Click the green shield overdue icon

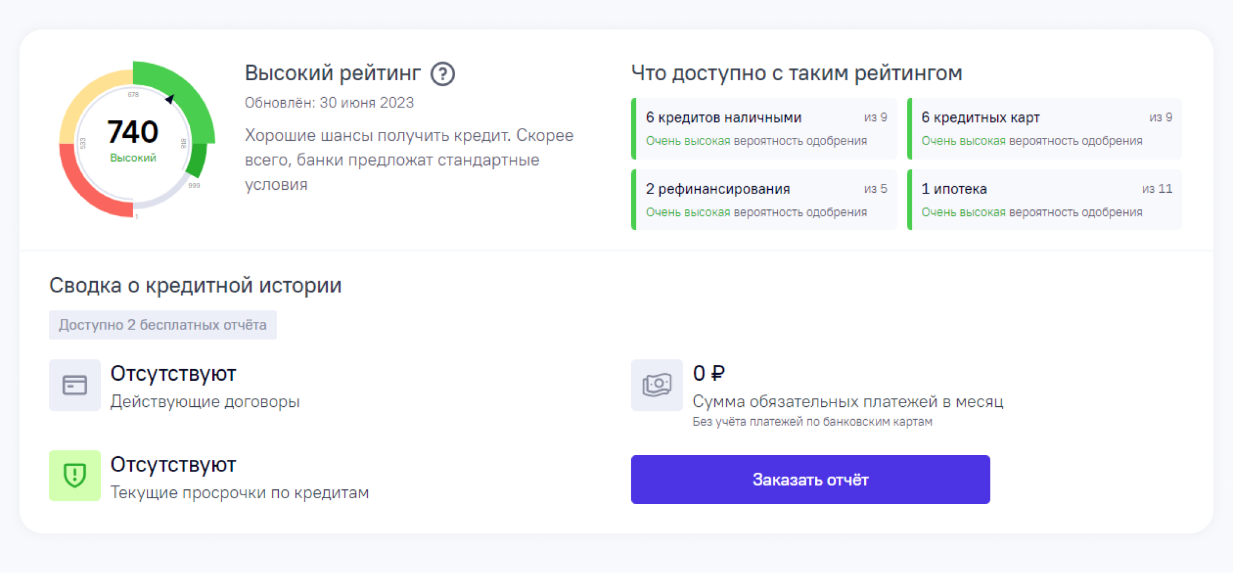click(x=75, y=476)
